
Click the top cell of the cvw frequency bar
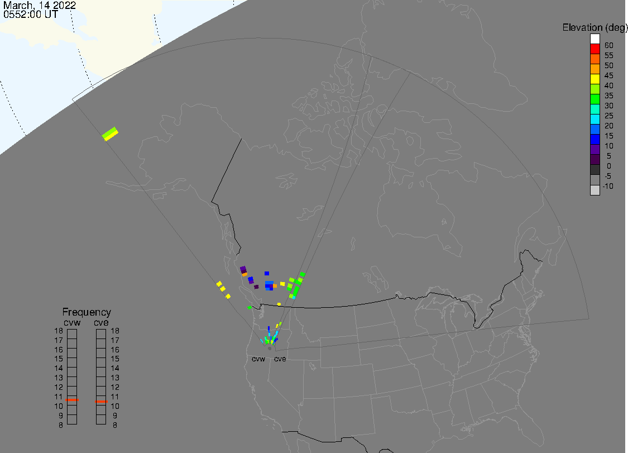point(72,334)
